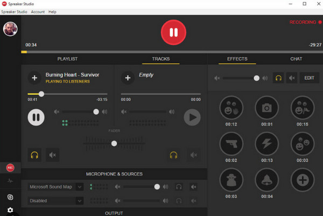Image resolution: width=323 pixels, height=216 pixels.
Task: Trigger the lightning thunder effect 00:13
Action: coord(267,144)
